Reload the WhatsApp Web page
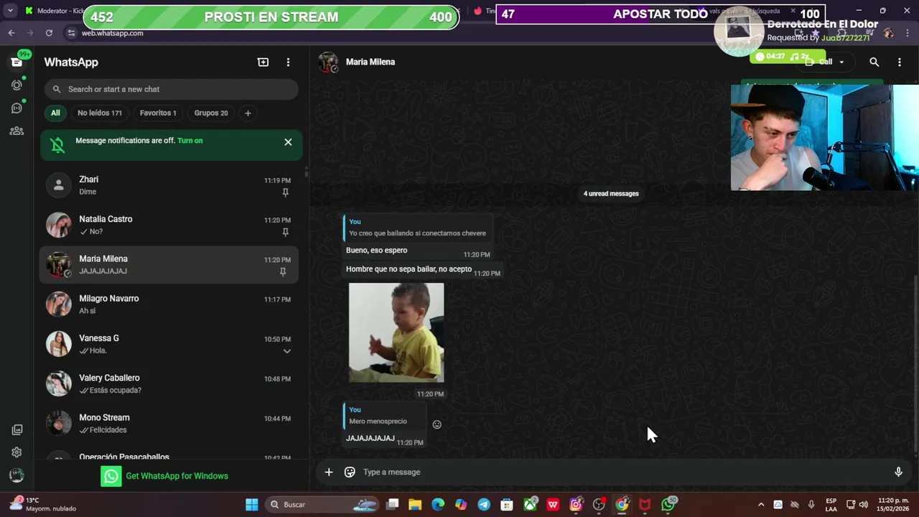Screen dimensions: 919x517 pos(49,33)
